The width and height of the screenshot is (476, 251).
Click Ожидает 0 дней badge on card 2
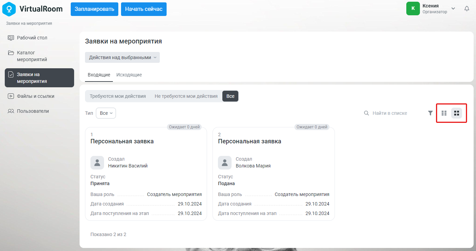[x=312, y=127]
